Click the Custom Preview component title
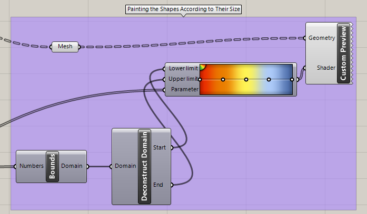Screen dimensions: 367x214 pyautogui.click(x=344, y=53)
